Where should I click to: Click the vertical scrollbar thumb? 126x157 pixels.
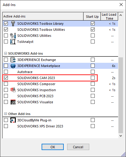(121, 95)
